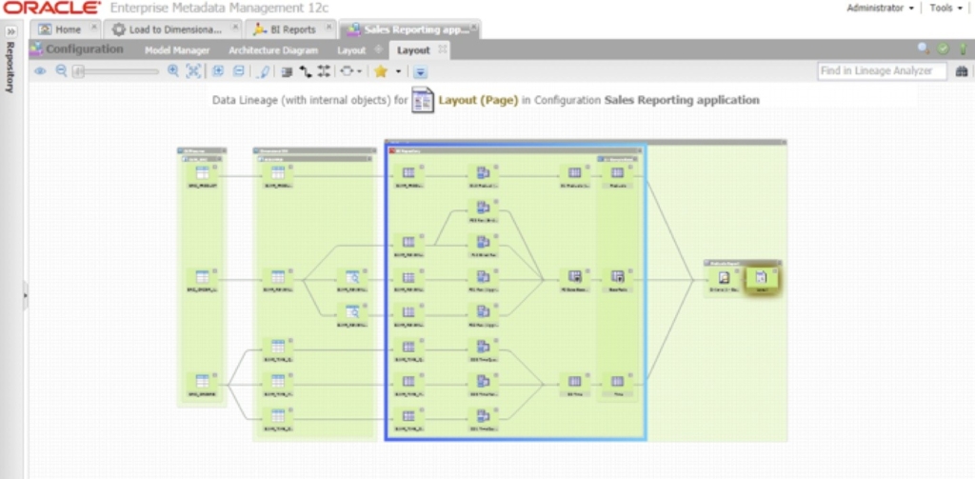Click the green check mark icon
This screenshot has height=479, width=975.
click(x=944, y=49)
